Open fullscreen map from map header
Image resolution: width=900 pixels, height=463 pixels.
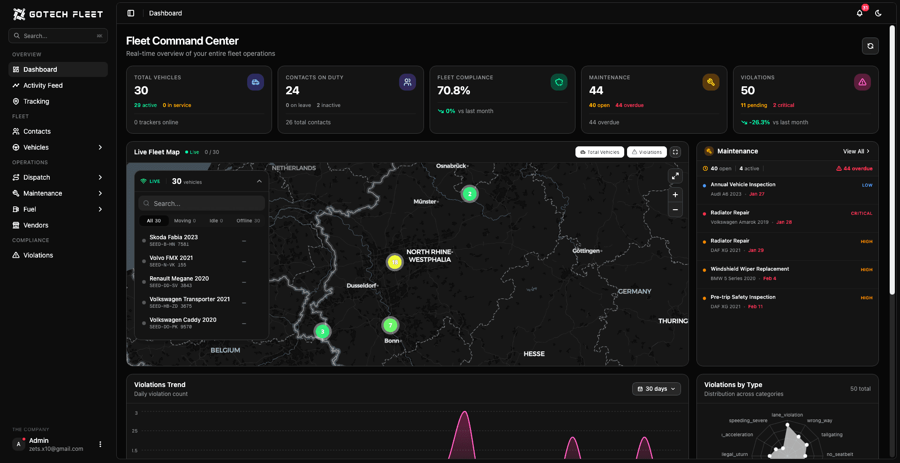pyautogui.click(x=675, y=152)
